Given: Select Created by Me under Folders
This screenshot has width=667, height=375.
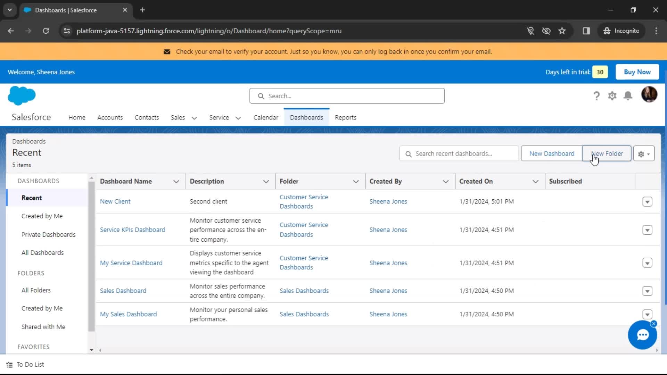Looking at the screenshot, I should pyautogui.click(x=42, y=308).
